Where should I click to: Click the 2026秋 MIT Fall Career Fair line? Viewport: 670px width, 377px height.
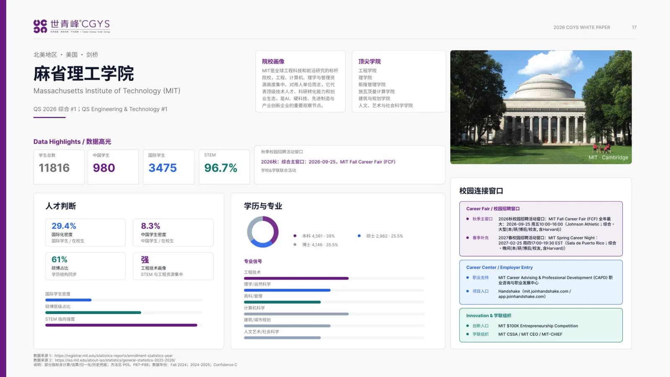(x=328, y=162)
